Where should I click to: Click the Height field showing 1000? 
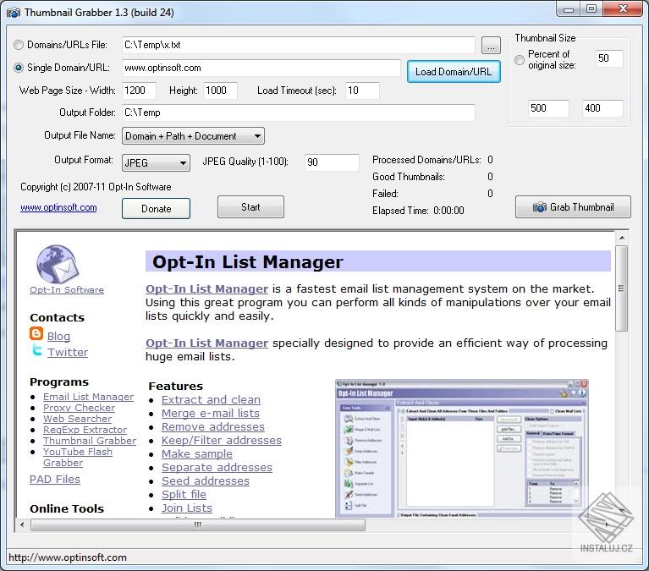220,91
